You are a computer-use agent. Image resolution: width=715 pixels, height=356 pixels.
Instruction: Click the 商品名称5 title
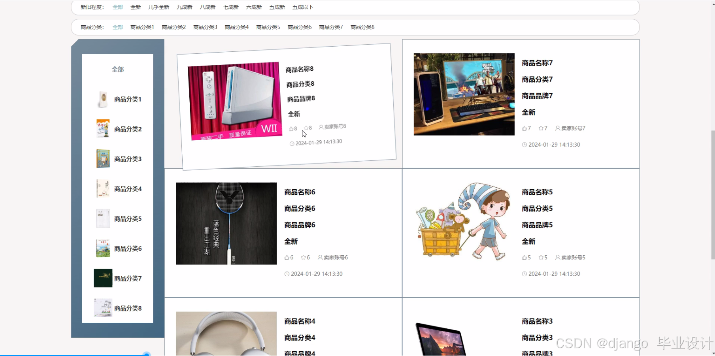click(537, 192)
